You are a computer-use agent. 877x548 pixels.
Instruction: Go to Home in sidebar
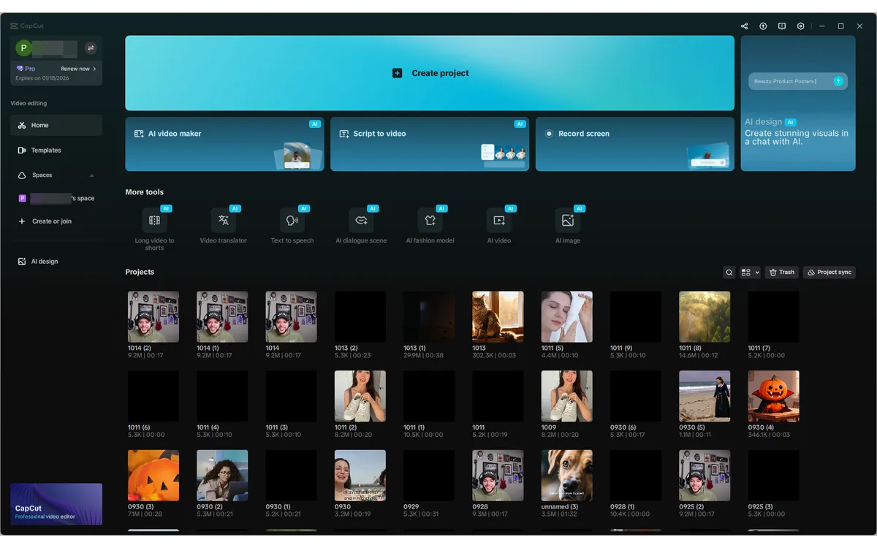[56, 125]
